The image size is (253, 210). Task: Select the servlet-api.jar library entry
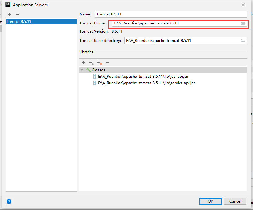pyautogui.click(x=146, y=83)
